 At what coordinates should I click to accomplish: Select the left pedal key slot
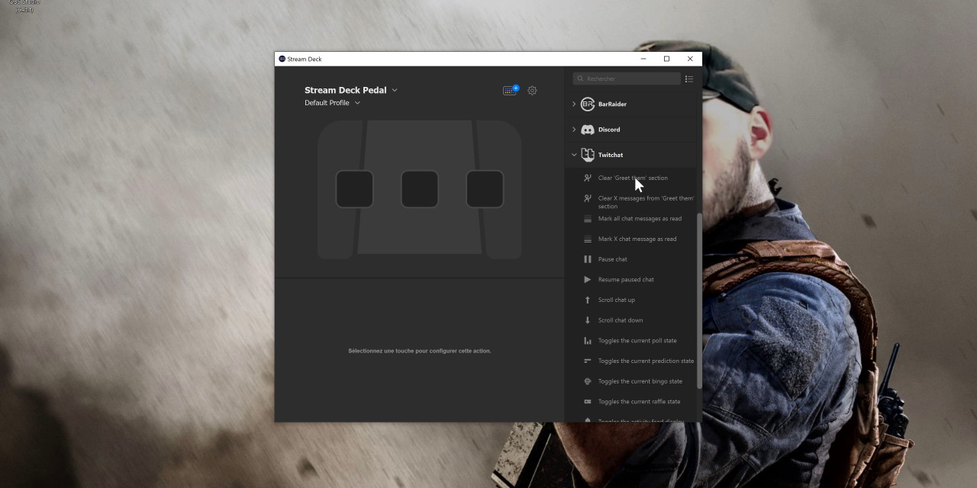click(x=355, y=189)
